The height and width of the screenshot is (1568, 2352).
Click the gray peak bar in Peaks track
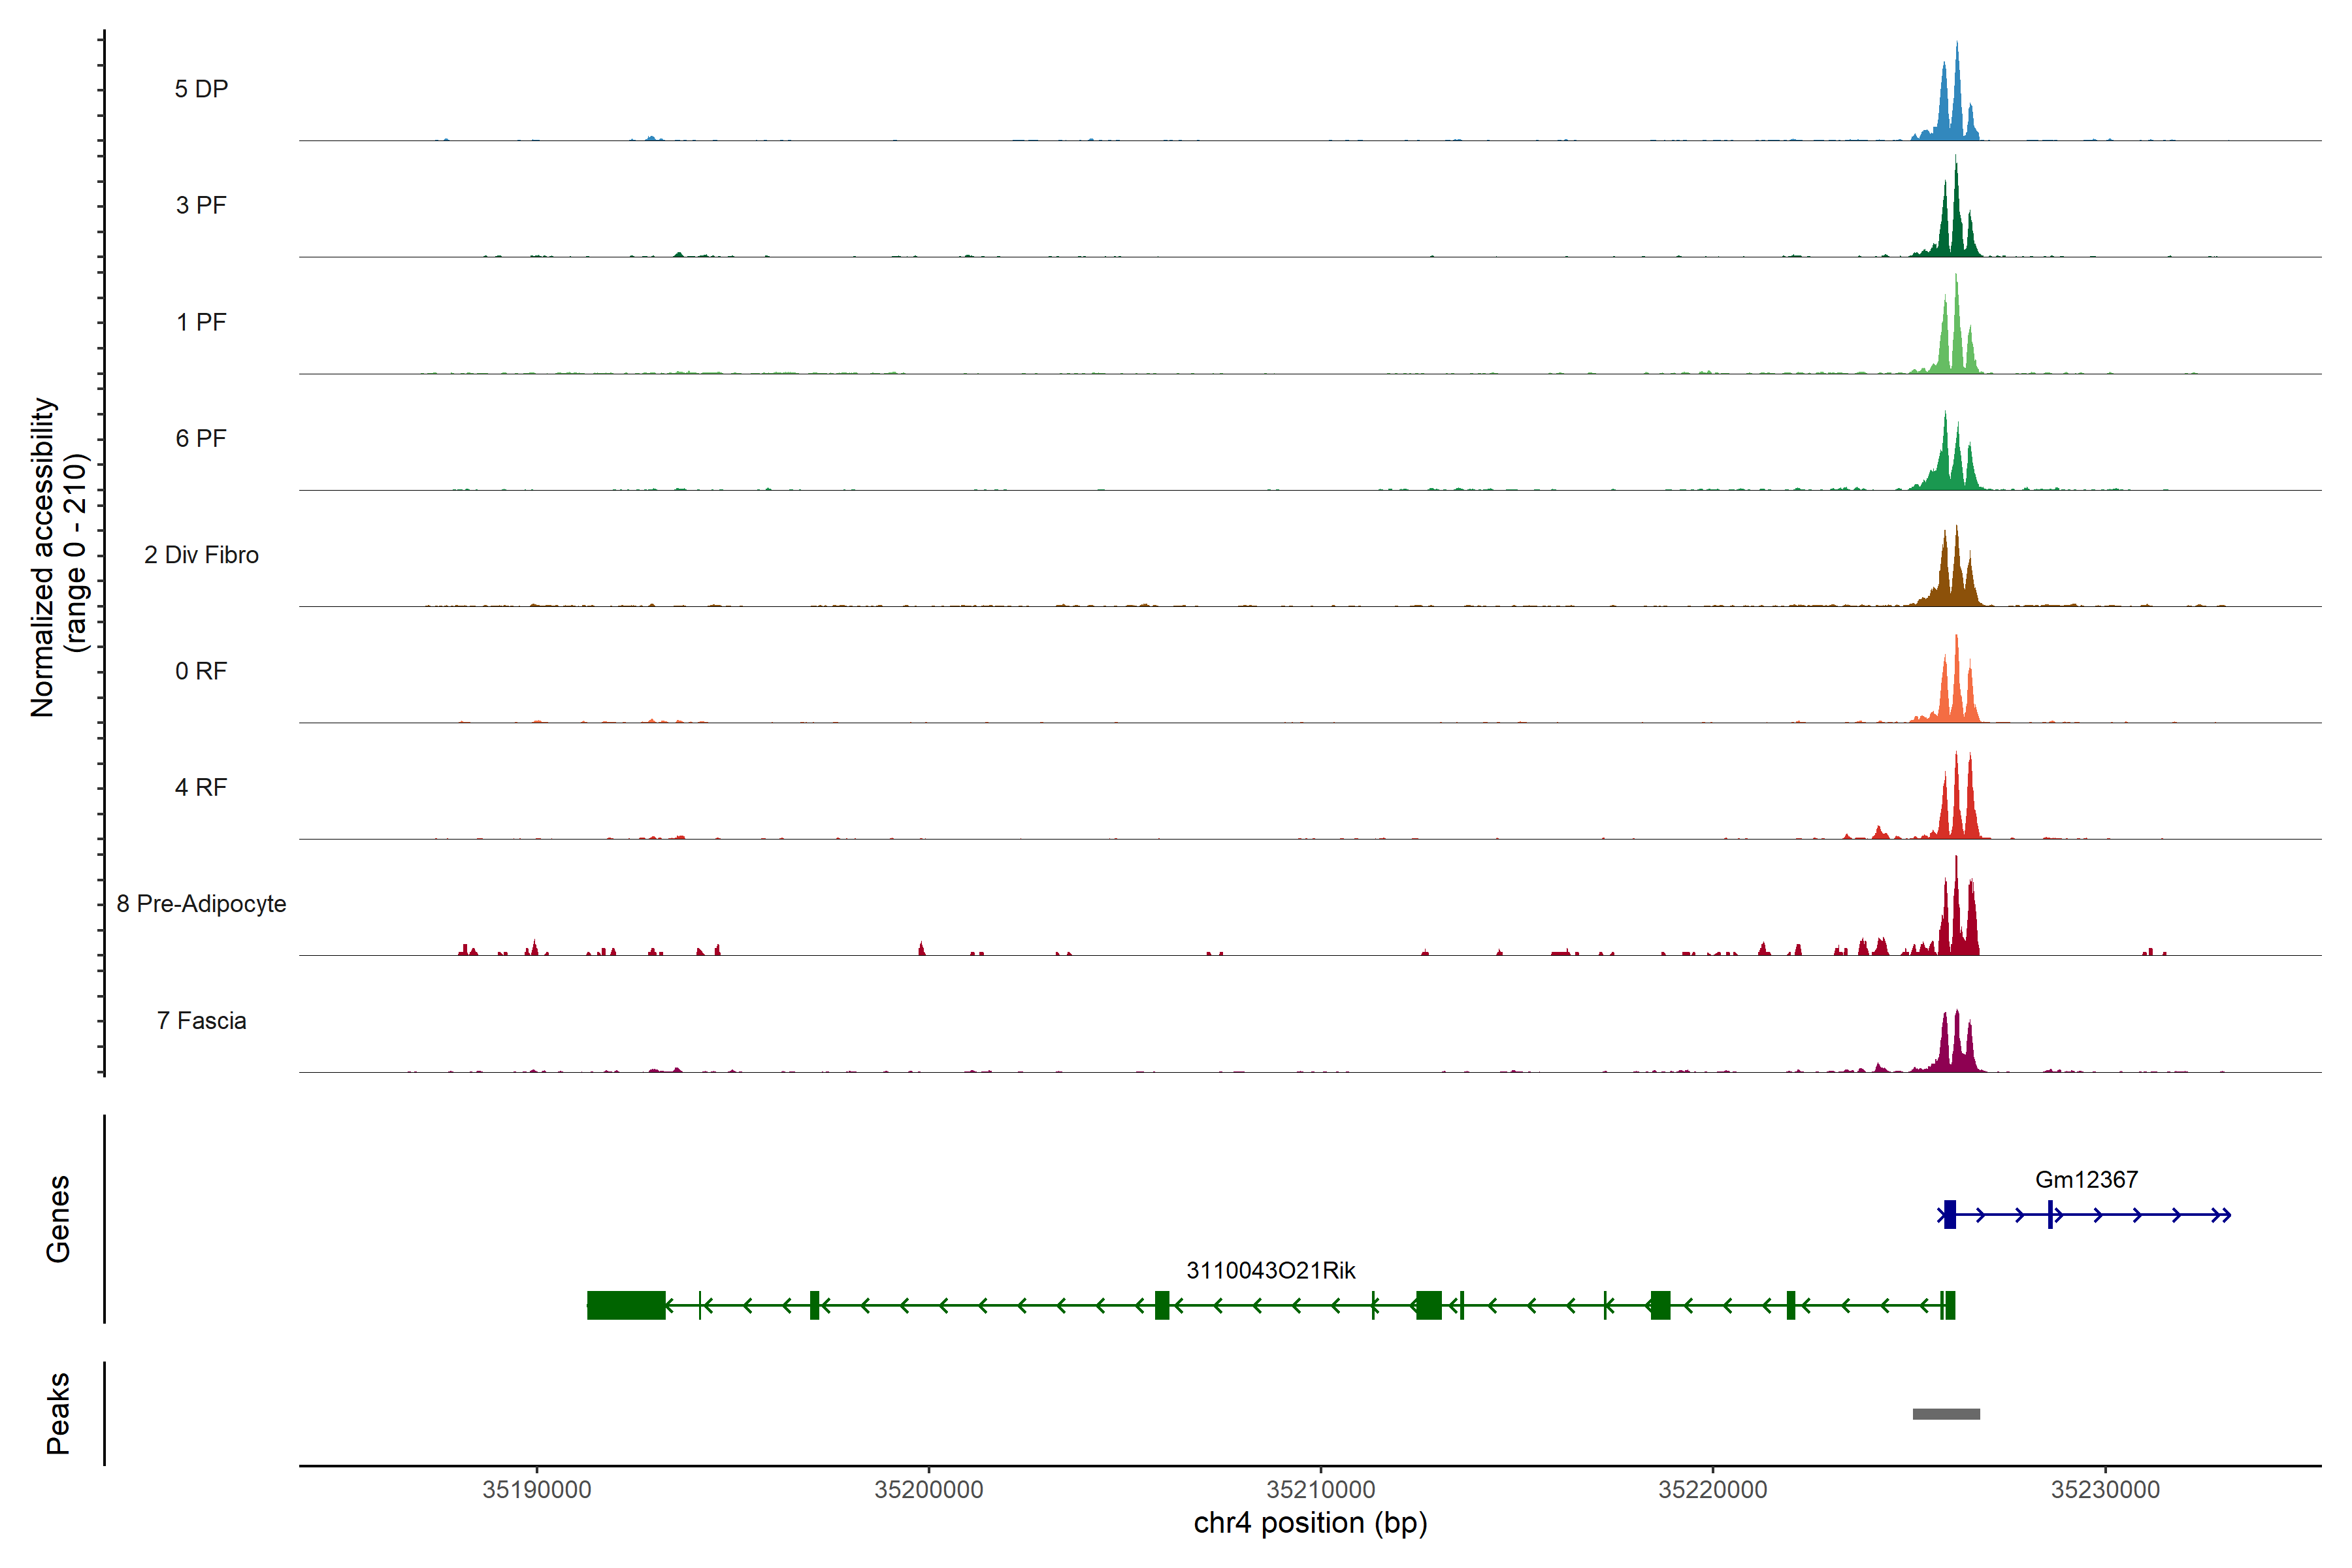click(1946, 1414)
